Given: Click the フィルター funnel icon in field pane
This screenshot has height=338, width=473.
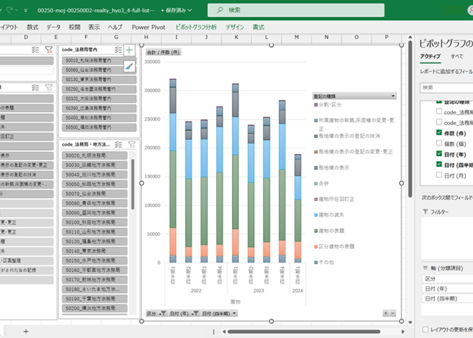Looking at the screenshot, I should coord(425,212).
